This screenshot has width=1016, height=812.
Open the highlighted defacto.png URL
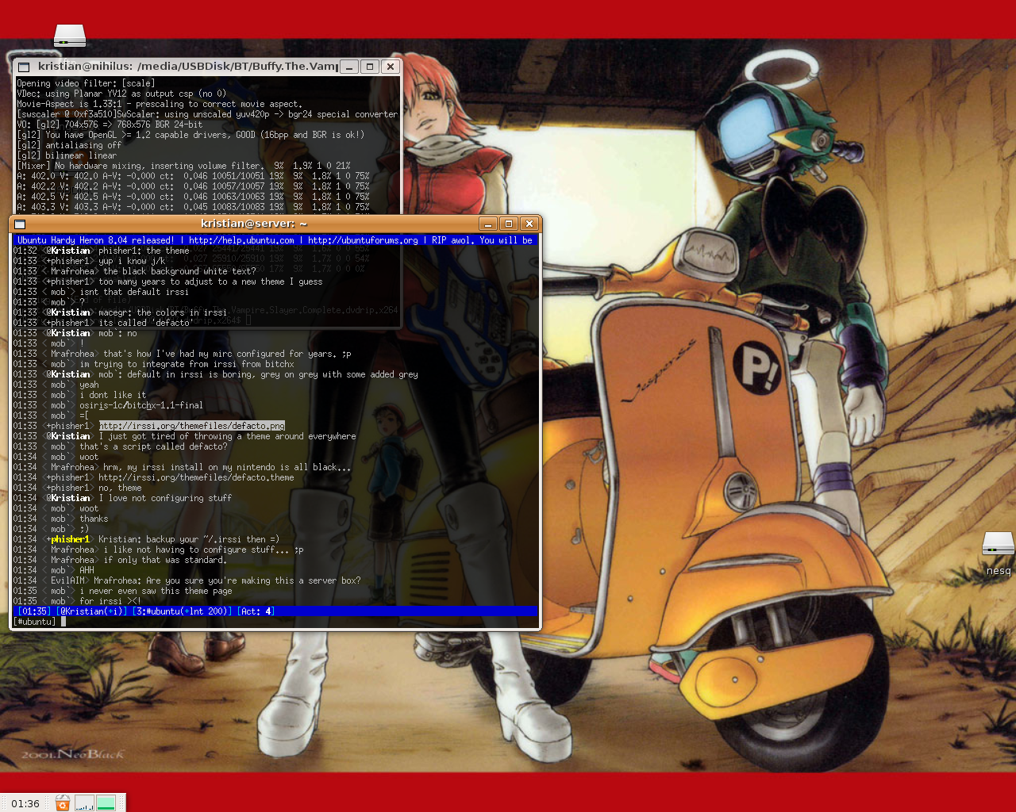coord(191,426)
